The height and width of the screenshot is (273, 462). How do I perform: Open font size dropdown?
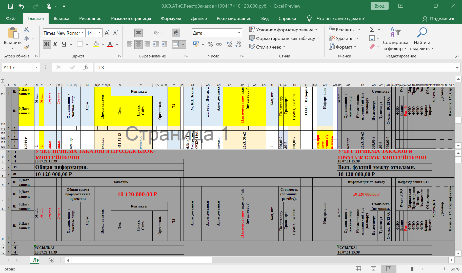click(99, 33)
